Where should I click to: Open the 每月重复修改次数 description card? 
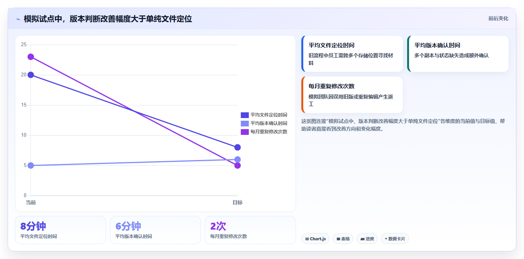click(352, 95)
